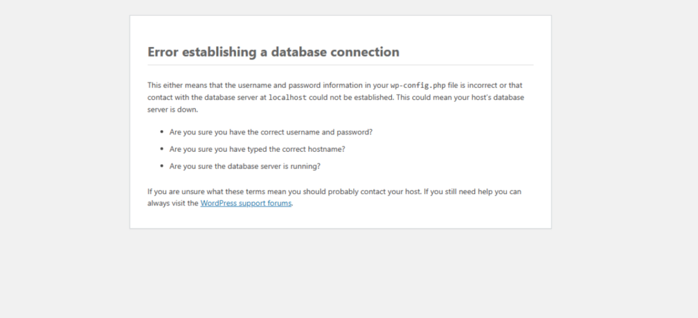Click the correct username and password question
The width and height of the screenshot is (698, 318).
[271, 131]
